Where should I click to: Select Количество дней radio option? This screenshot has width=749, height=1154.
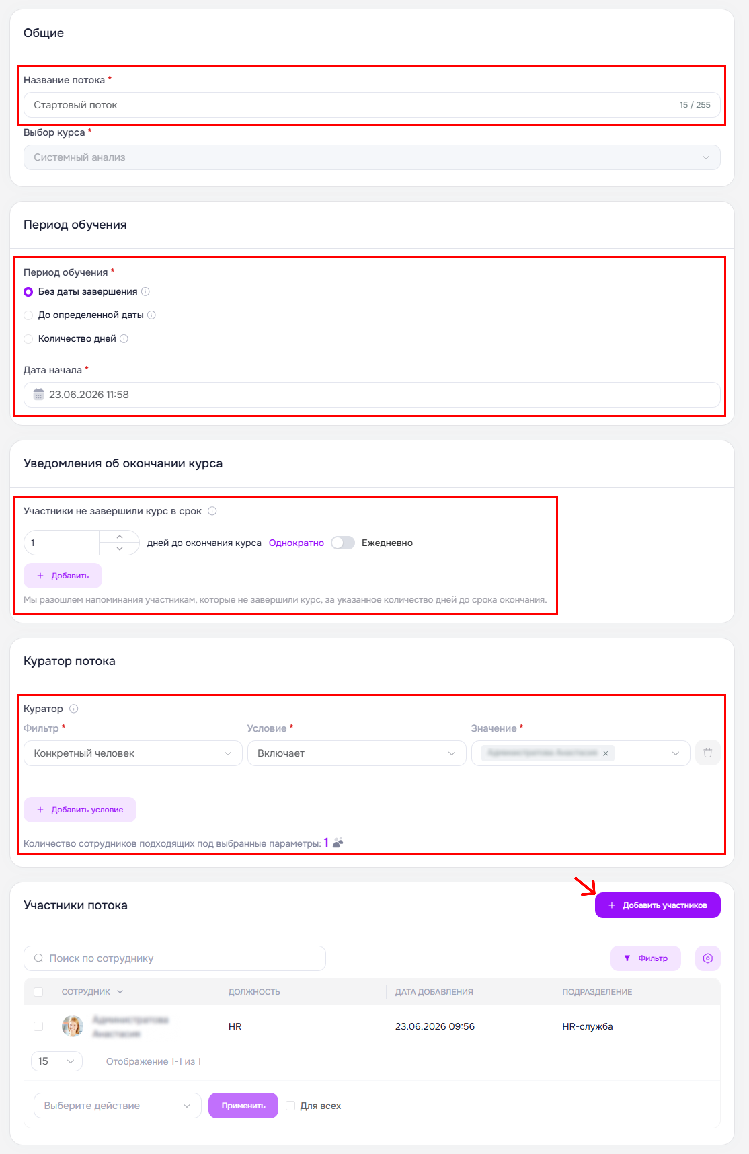[28, 339]
